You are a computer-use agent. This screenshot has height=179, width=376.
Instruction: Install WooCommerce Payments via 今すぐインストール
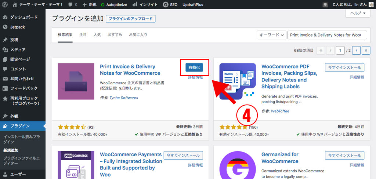pyautogui.click(x=183, y=156)
